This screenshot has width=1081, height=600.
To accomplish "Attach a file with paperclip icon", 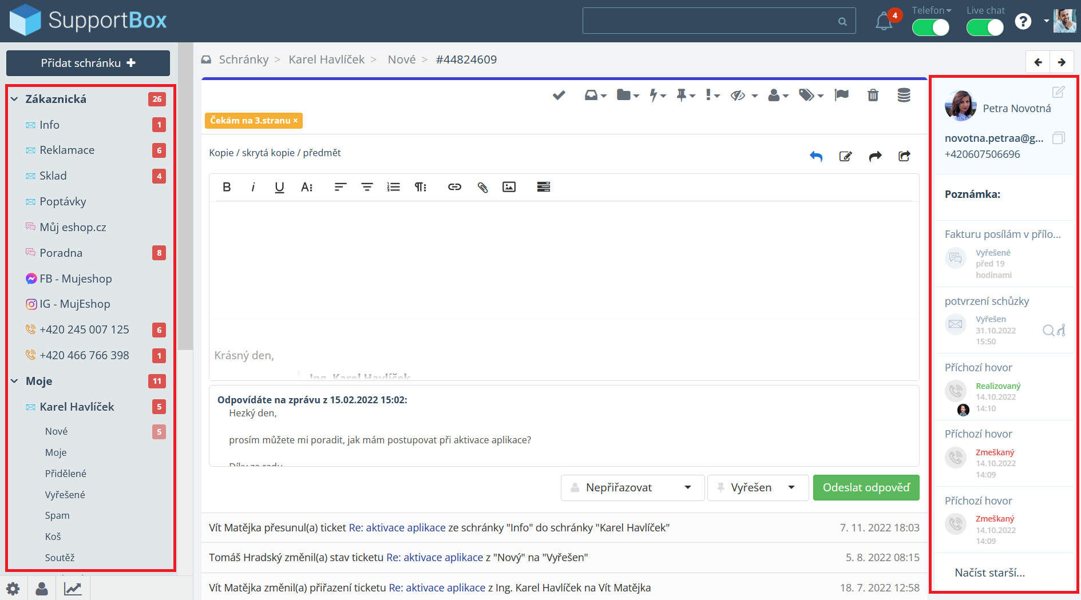I will pyautogui.click(x=482, y=187).
